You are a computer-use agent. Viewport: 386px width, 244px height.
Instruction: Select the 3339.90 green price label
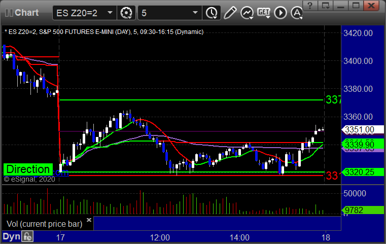pyautogui.click(x=362, y=144)
